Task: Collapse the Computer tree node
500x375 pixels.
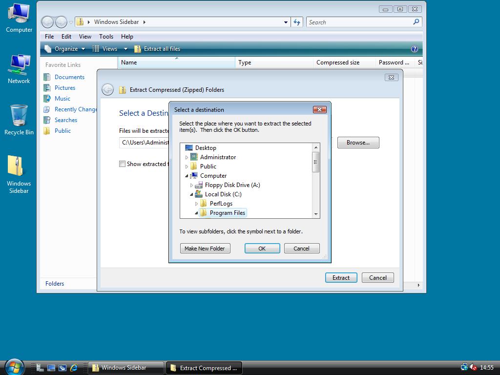Action: (187, 176)
